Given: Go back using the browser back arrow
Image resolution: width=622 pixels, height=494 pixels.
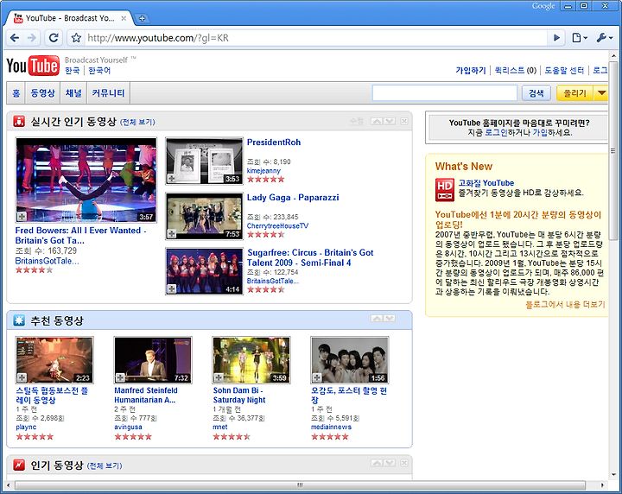Looking at the screenshot, I should [x=15, y=38].
